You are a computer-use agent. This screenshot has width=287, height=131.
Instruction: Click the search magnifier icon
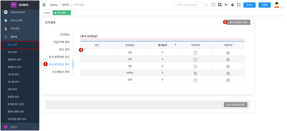[x=206, y=5]
